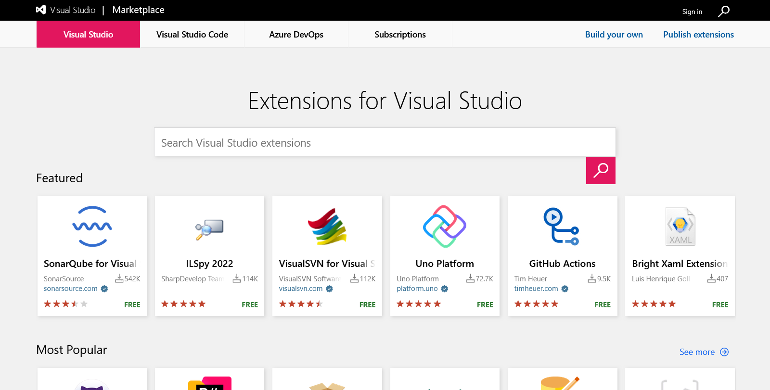This screenshot has width=770, height=390.
Task: Click the Luis Henrique publisher name
Action: 661,279
